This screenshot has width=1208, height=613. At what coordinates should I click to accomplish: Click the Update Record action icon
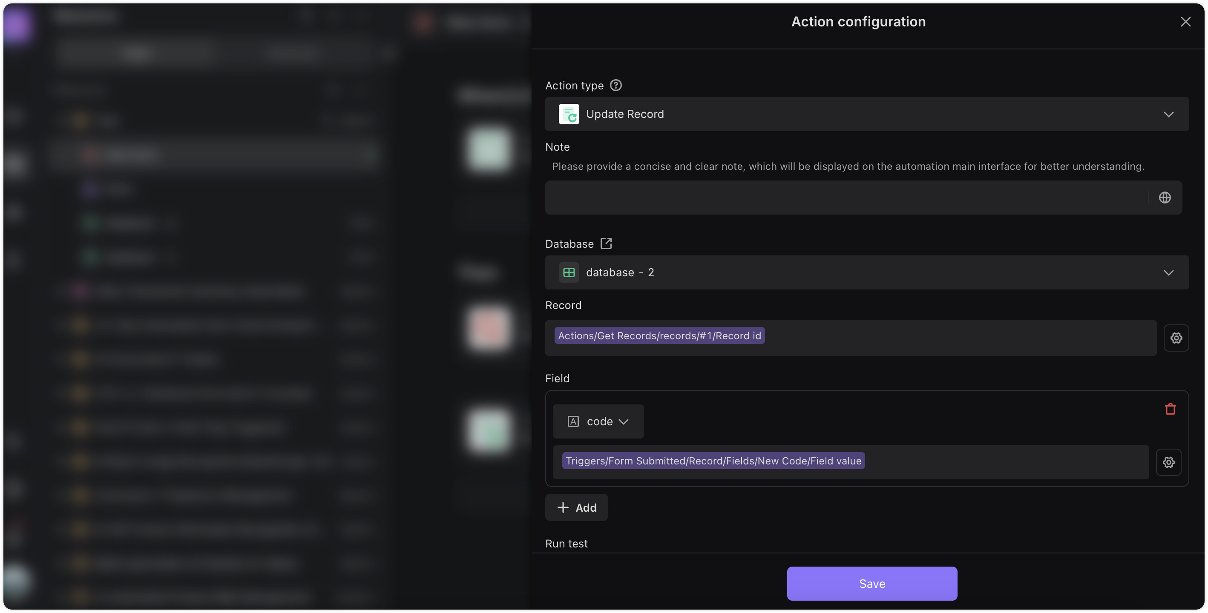click(568, 114)
